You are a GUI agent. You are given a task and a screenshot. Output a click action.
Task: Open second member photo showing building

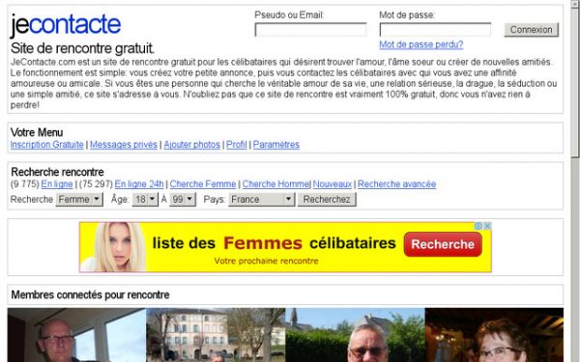[216, 335]
